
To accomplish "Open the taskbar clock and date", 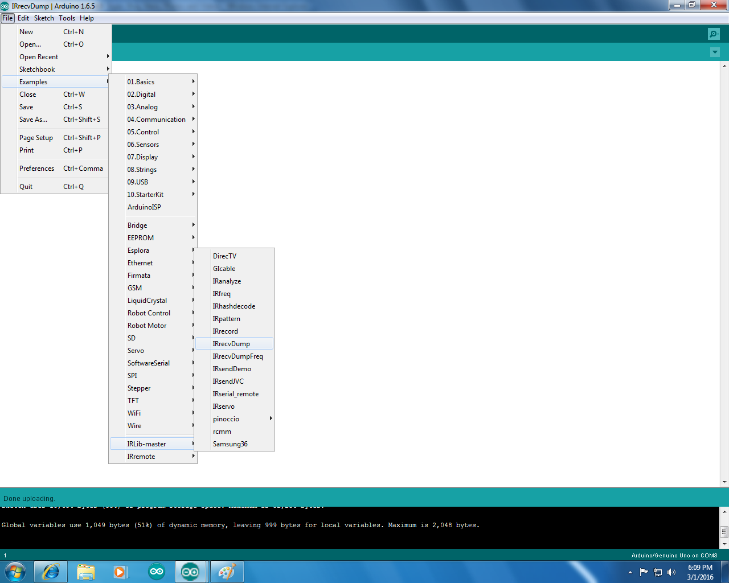I will tap(700, 572).
